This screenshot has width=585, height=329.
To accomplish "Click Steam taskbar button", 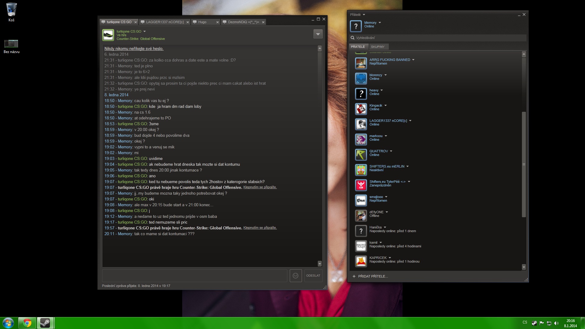I will (45, 323).
